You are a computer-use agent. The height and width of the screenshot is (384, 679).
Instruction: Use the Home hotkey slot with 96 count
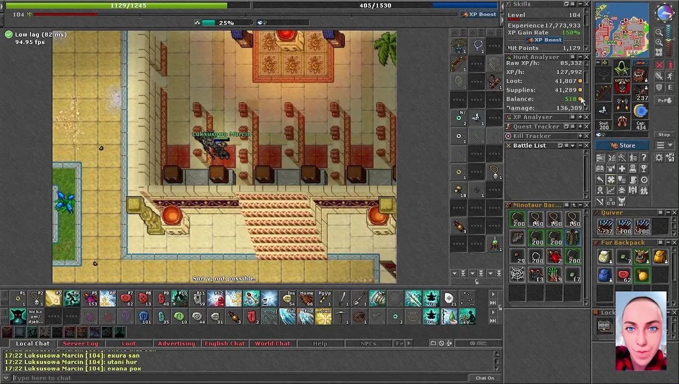pyautogui.click(x=306, y=299)
